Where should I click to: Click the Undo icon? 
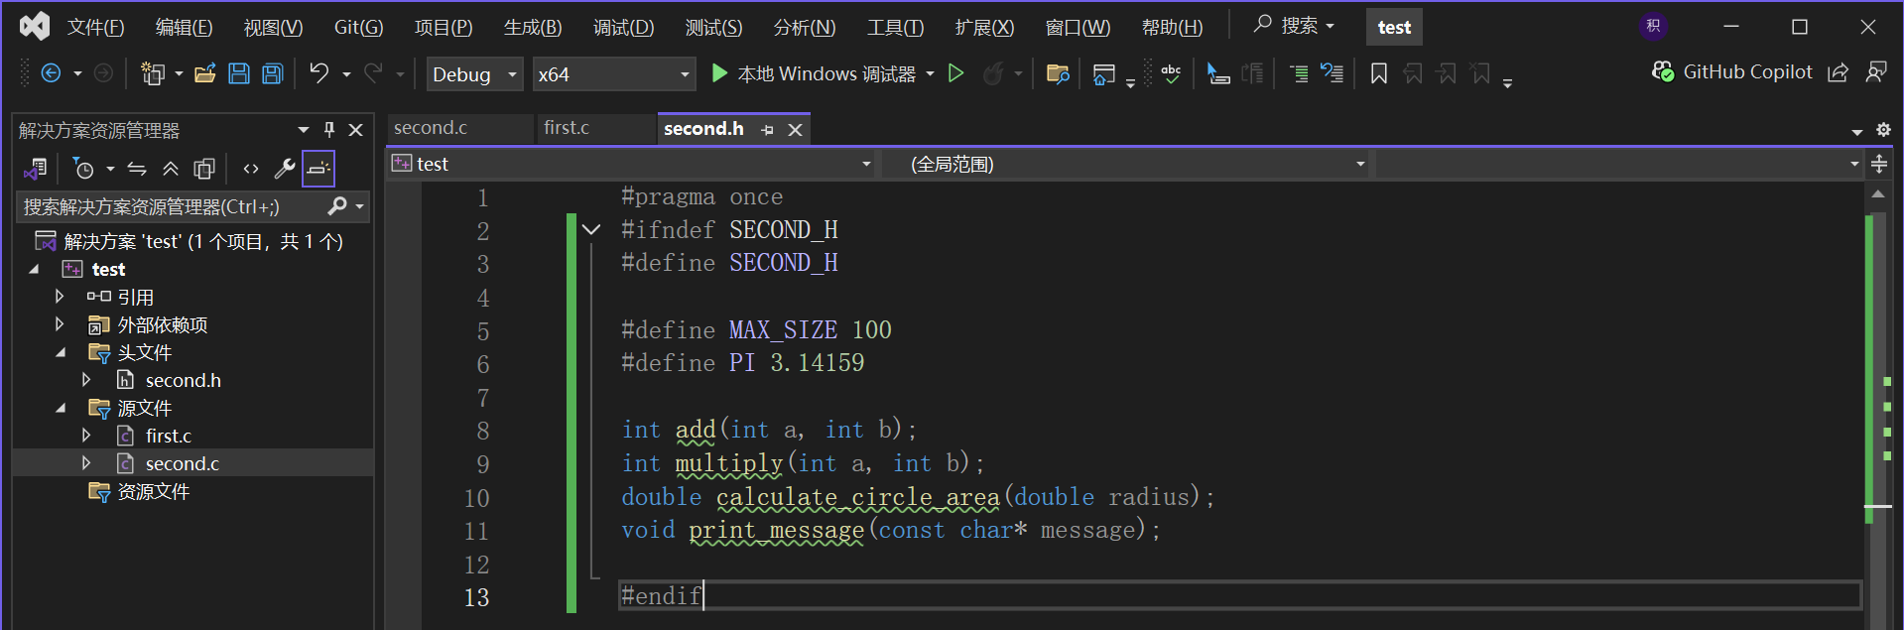coord(318,73)
